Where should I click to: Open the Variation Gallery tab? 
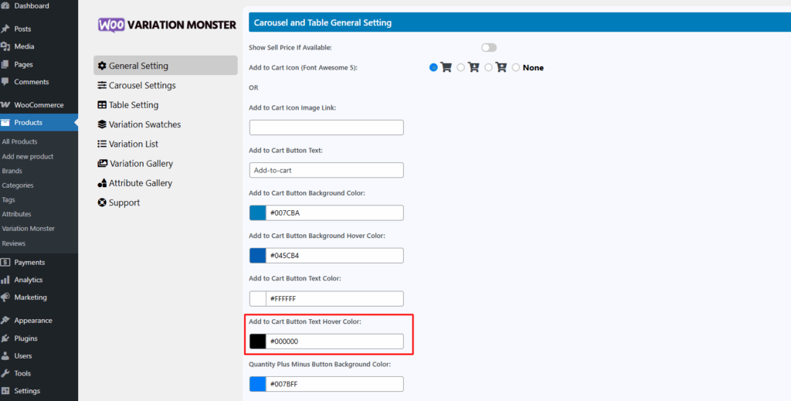click(x=165, y=164)
